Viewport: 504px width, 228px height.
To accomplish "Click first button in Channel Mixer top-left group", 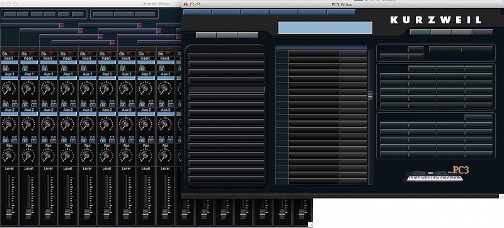I will 10,14.
